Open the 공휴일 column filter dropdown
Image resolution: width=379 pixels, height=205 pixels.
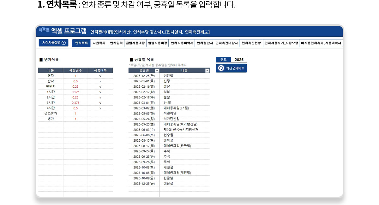157,71
